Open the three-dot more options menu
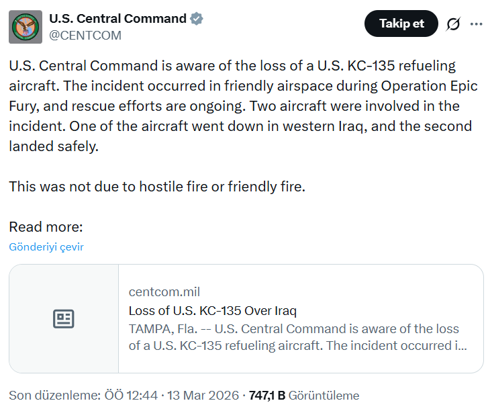This screenshot has height=407, width=488. 476,24
